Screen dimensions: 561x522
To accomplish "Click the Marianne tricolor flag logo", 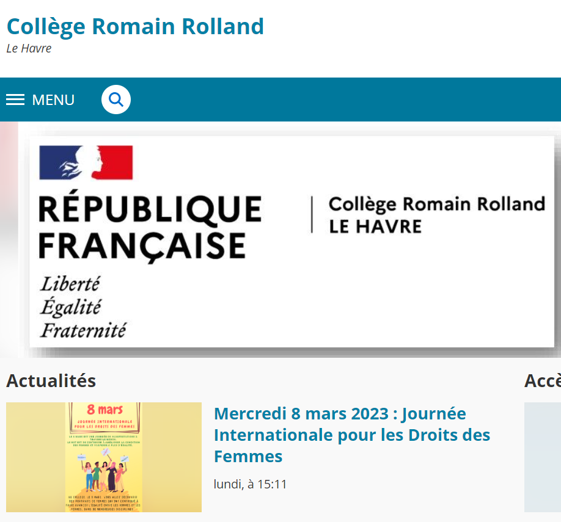I will 86,162.
